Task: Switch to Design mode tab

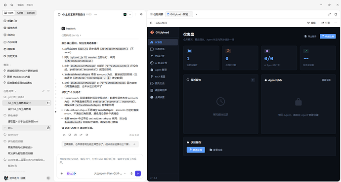Action: [31, 13]
